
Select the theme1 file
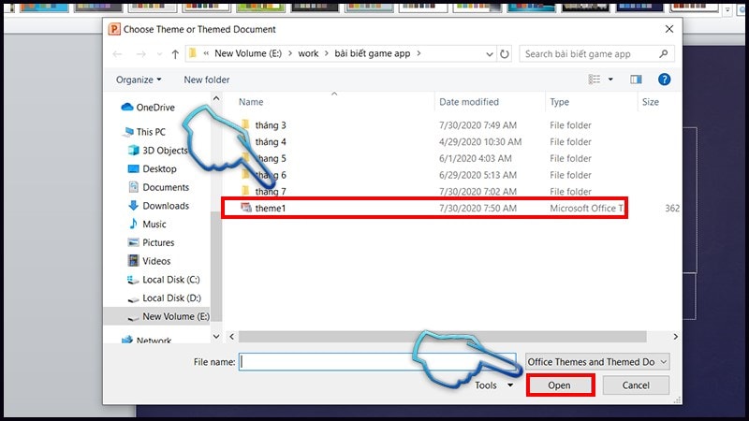pyautogui.click(x=424, y=208)
